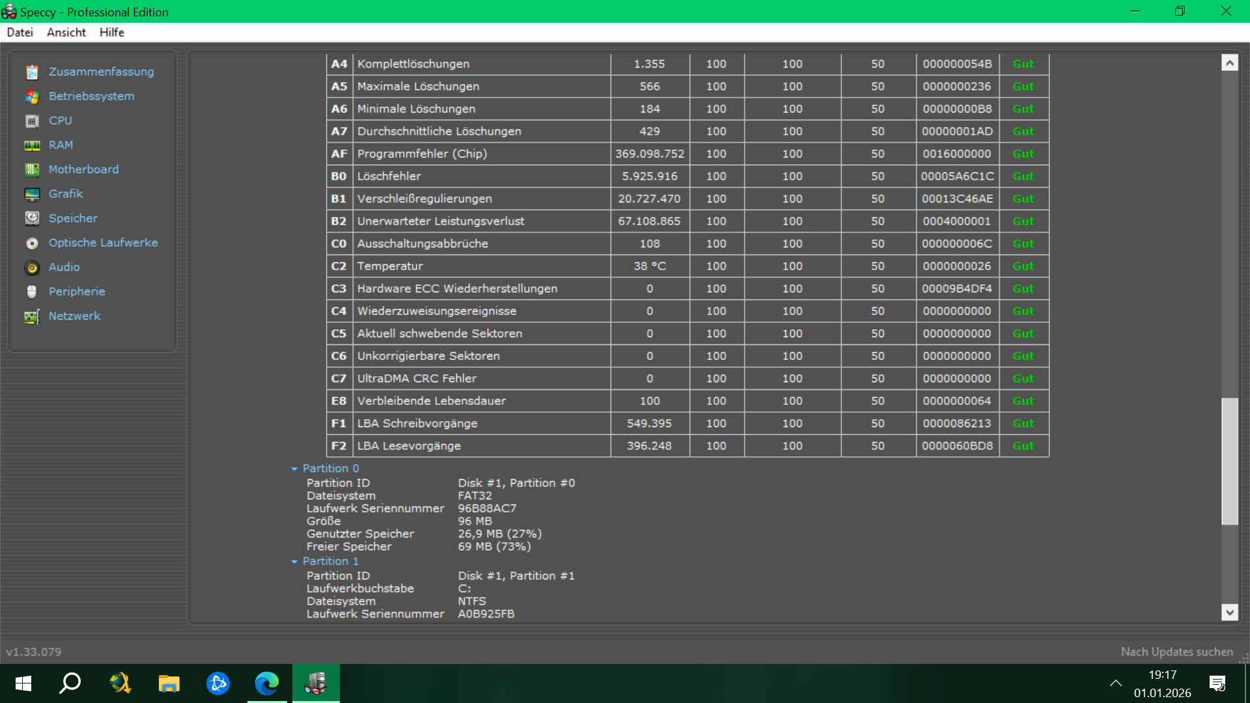Open the Motherboard section icon
Viewport: 1250px width, 703px height.
click(32, 170)
